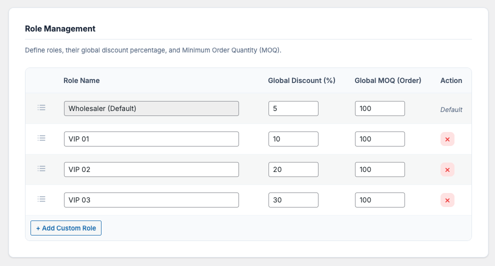Edit Wholesaler global discount value 5

(293, 108)
